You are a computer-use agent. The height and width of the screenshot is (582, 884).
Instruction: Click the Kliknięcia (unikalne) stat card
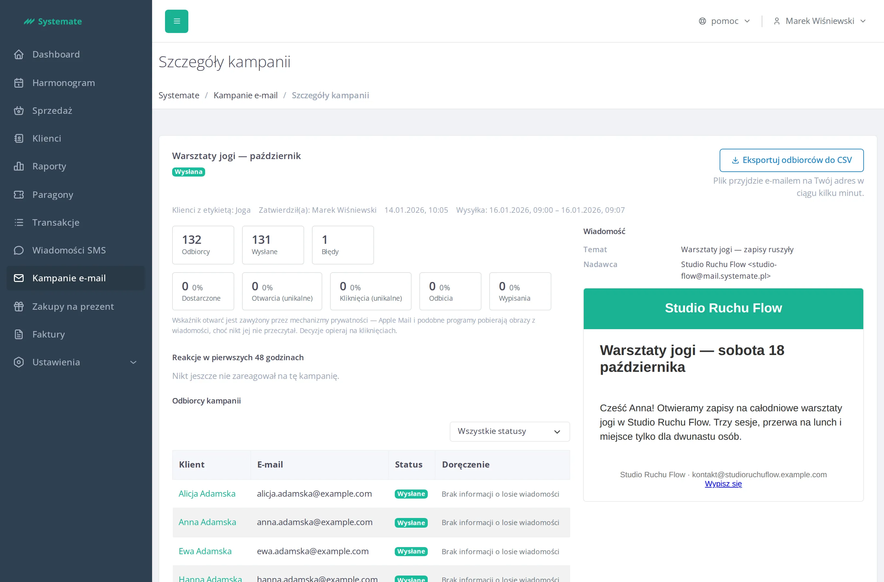point(371,291)
